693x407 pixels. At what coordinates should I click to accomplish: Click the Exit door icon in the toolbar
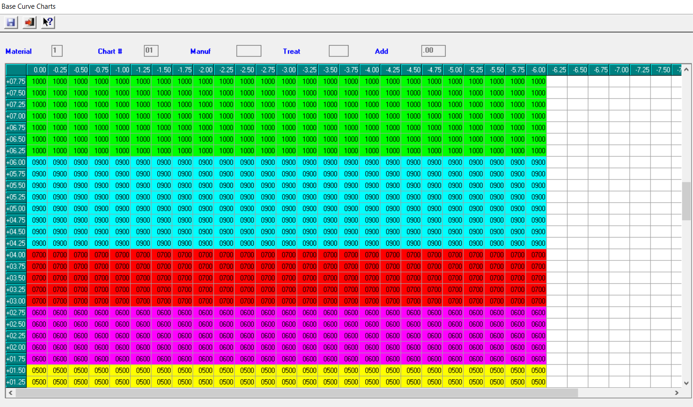[29, 22]
